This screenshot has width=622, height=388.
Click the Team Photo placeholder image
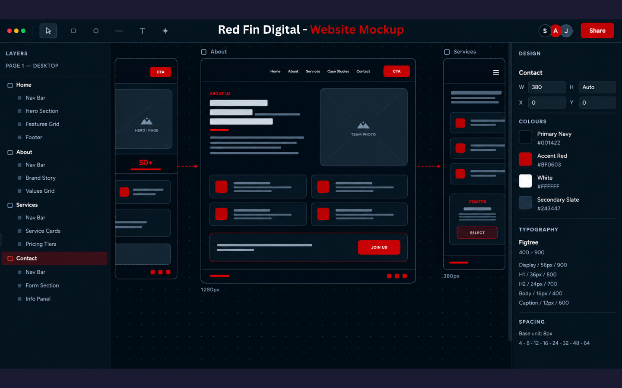pos(364,127)
